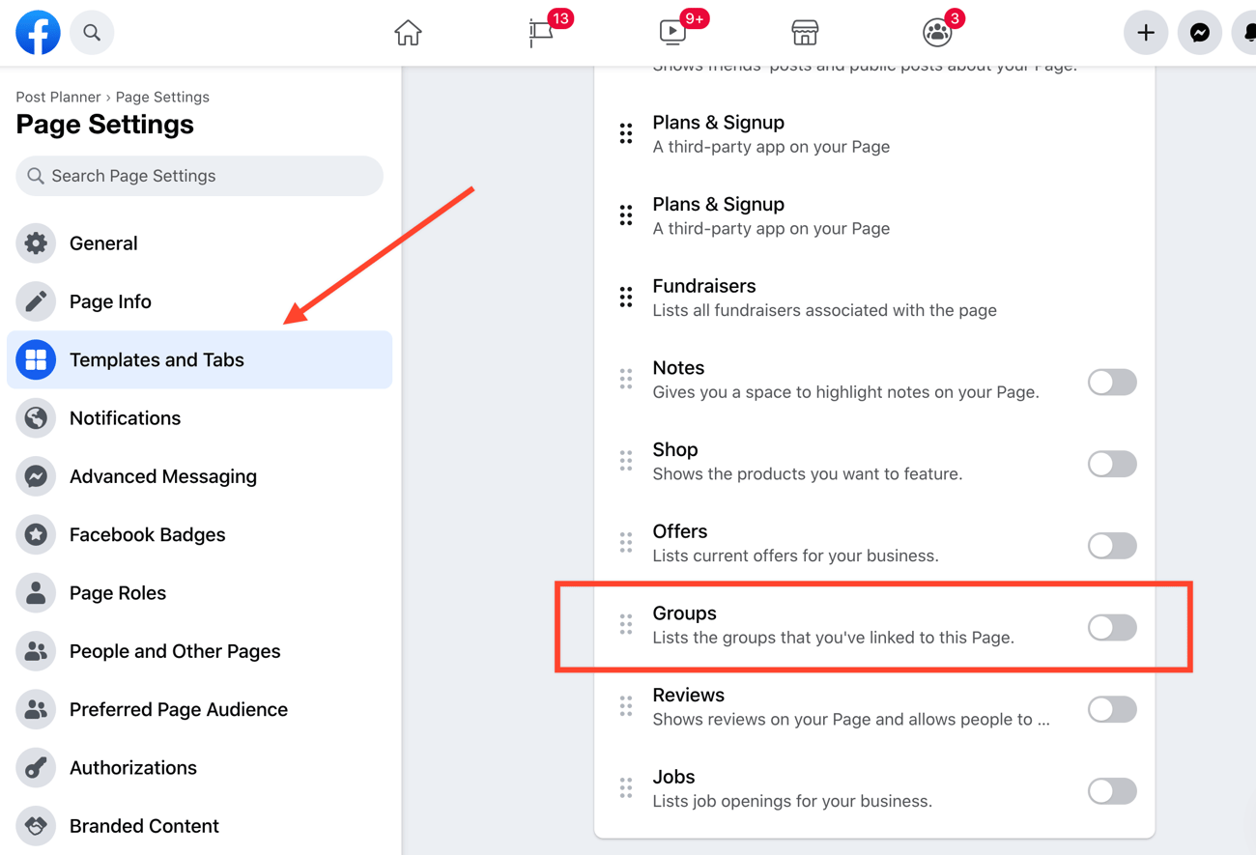Turn on the Shop toggle
The width and height of the screenshot is (1256, 855).
click(1111, 464)
